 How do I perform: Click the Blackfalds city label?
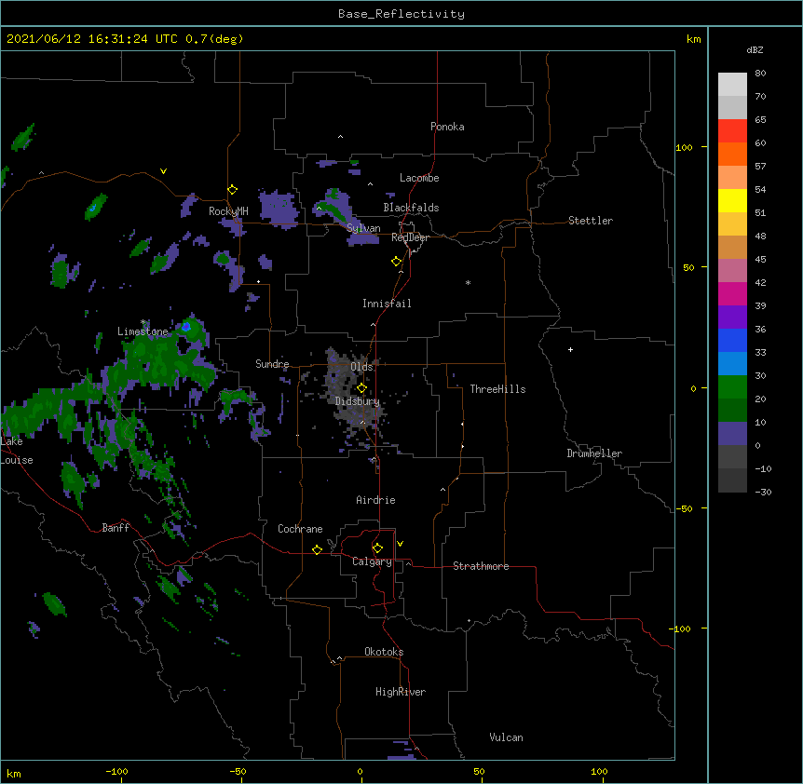(x=411, y=208)
